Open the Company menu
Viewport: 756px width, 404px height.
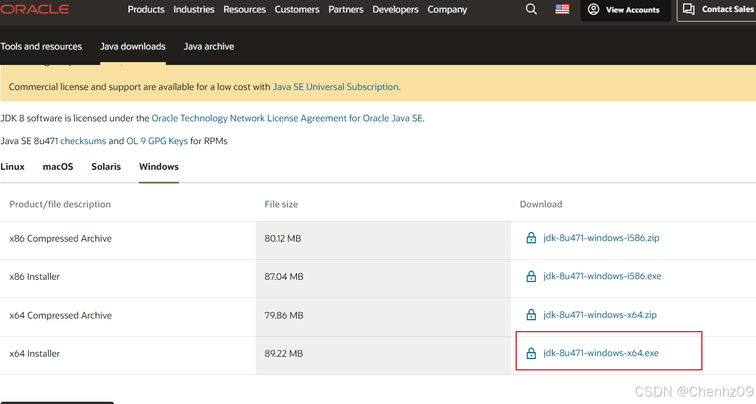click(447, 9)
